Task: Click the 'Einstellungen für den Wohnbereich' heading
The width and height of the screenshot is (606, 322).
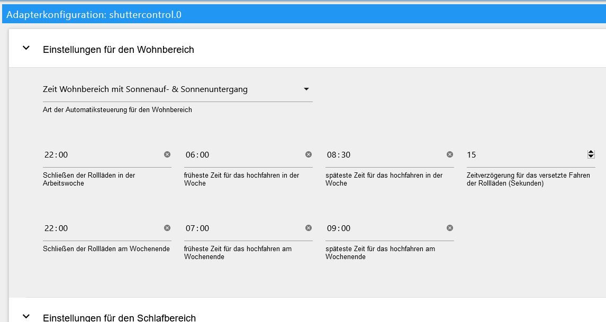Action: [x=118, y=49]
